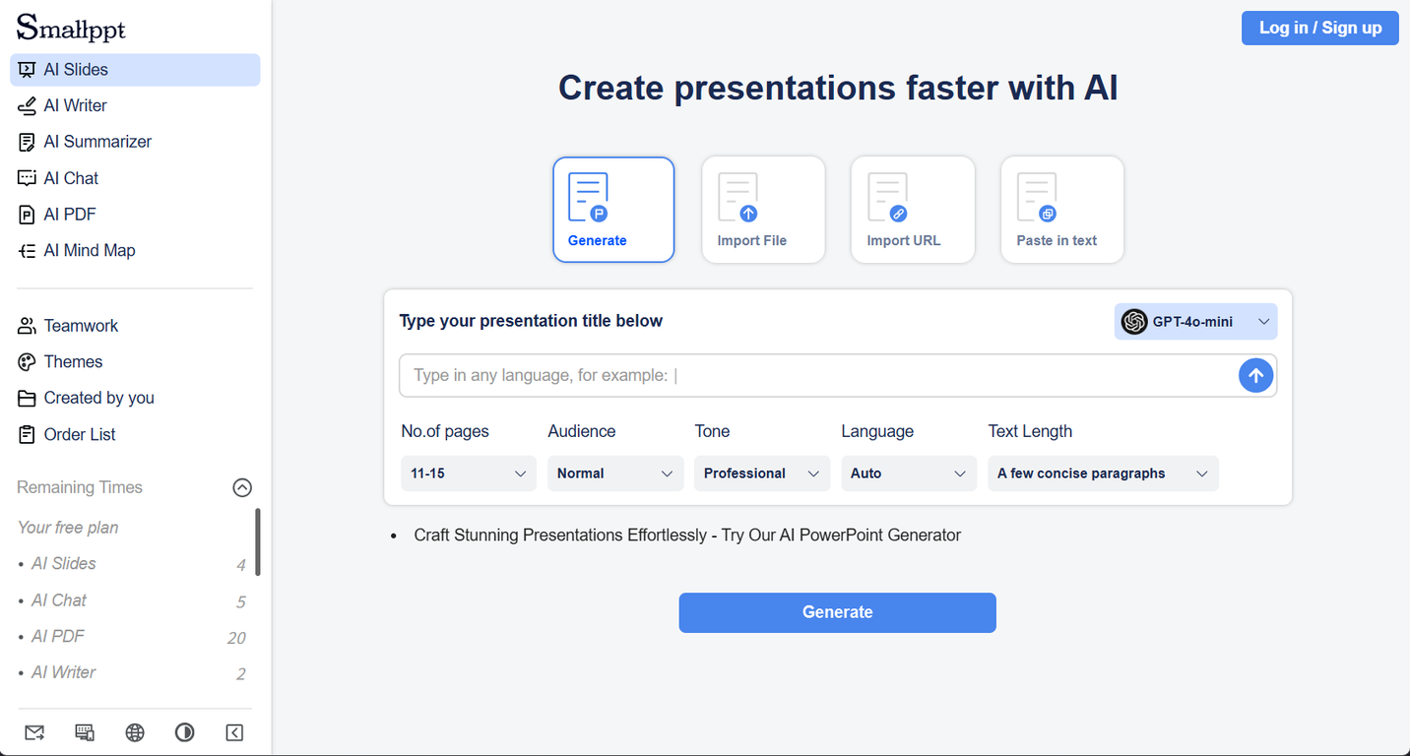Screen dimensions: 1410x756
Task: Switch to dark mode with the contrast icon
Action: [184, 732]
